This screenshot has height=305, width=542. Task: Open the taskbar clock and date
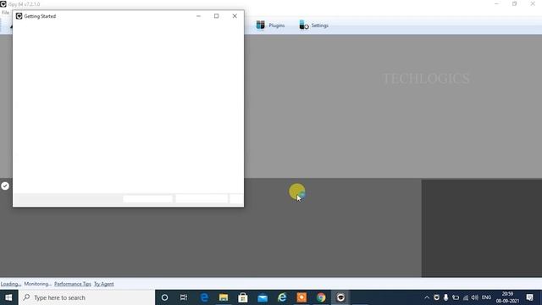point(507,297)
